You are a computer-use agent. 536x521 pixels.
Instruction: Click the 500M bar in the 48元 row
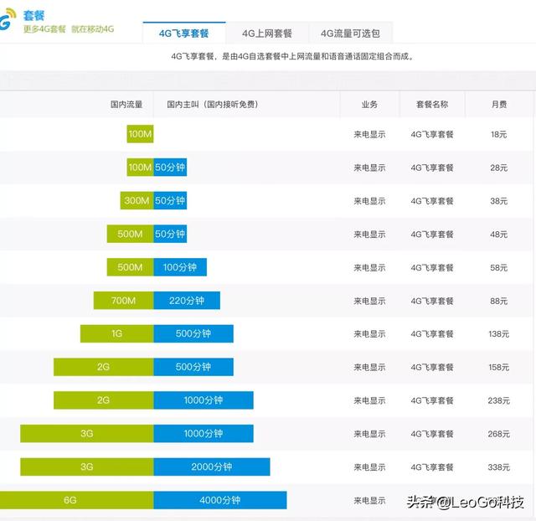tap(131, 234)
